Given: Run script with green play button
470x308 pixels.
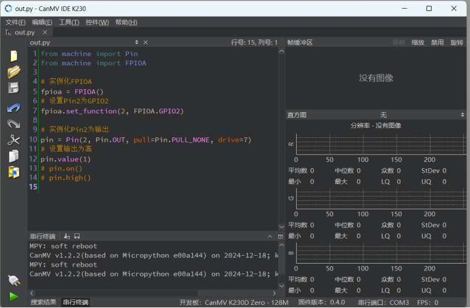Looking at the screenshot, I should click(x=14, y=297).
